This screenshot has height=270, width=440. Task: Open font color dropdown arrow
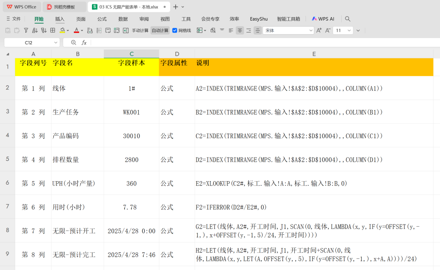pyautogui.click(x=82, y=30)
